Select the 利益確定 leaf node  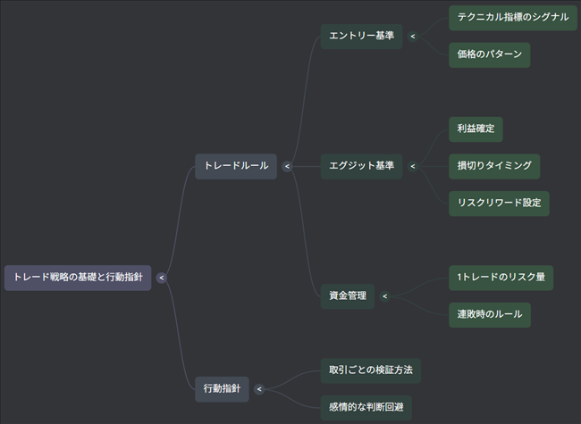(x=476, y=129)
